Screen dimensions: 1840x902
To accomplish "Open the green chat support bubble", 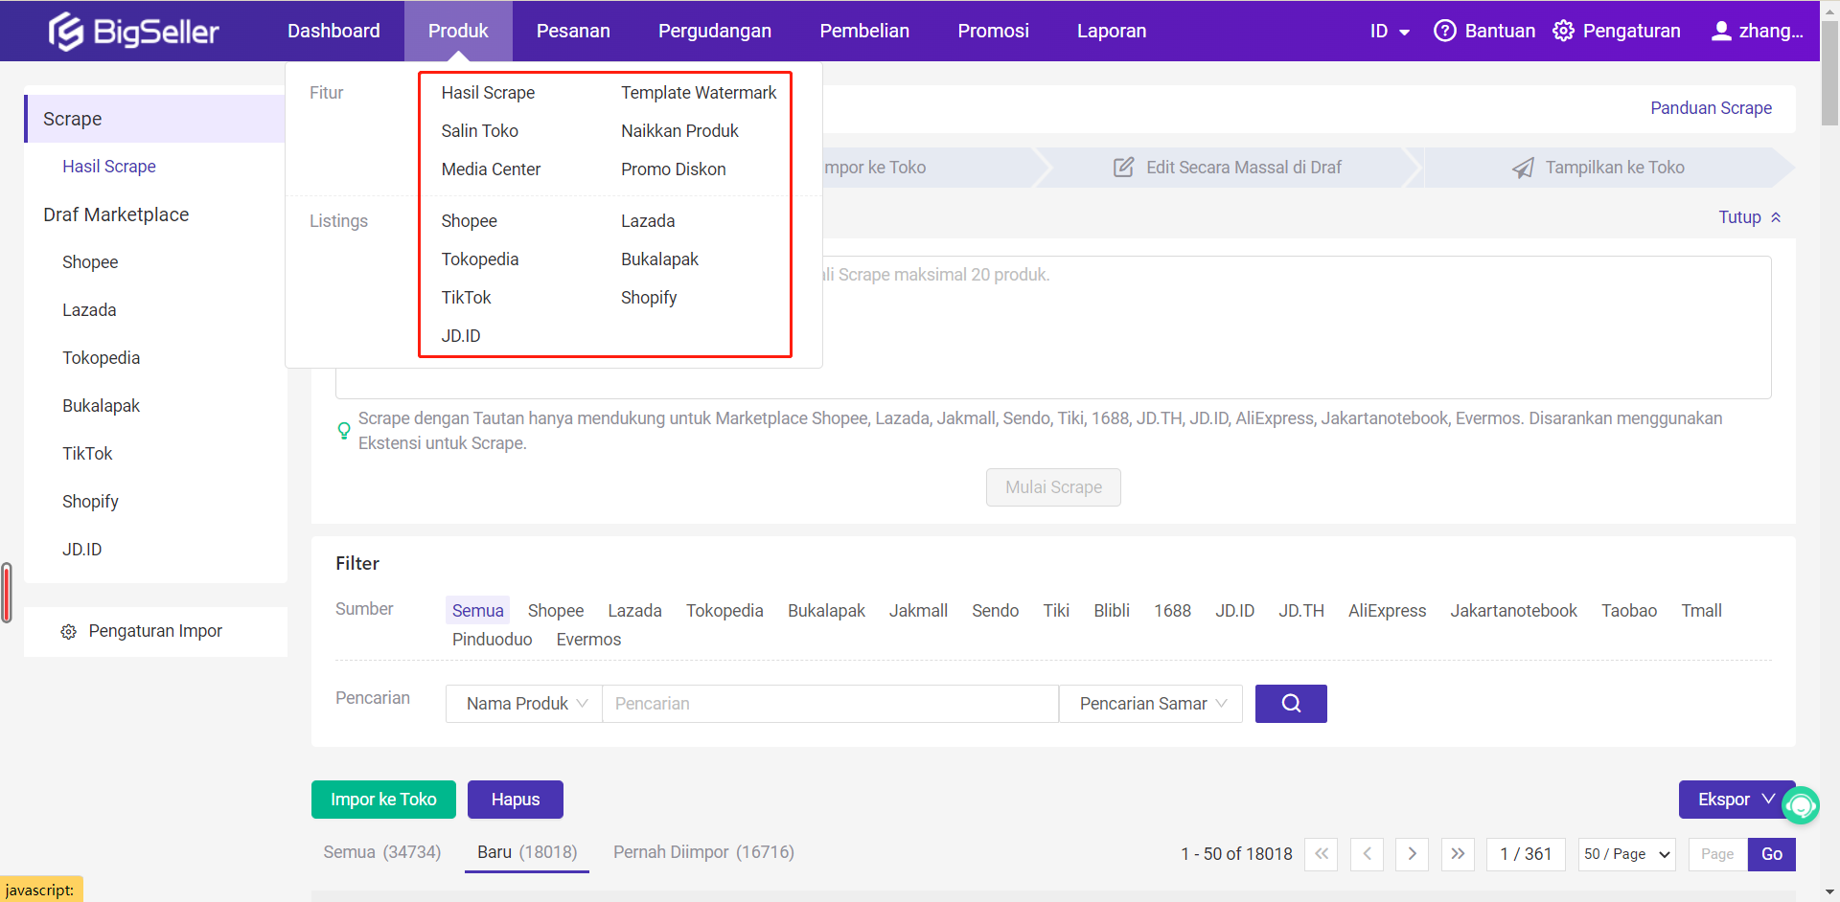I will tap(1801, 804).
